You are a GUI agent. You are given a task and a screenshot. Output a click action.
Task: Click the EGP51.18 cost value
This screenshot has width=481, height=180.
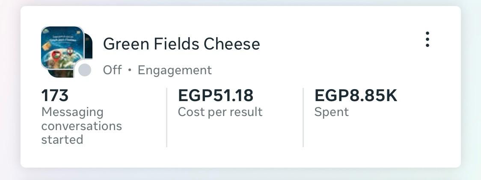click(x=216, y=96)
